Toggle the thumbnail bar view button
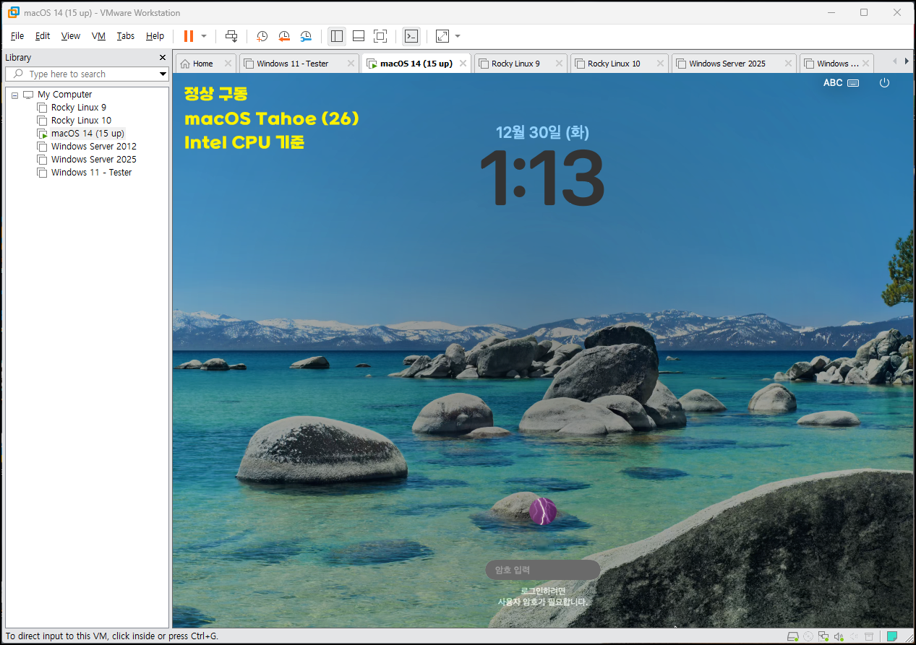 (359, 36)
